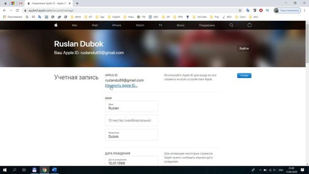Click the ENG language indicator
Screen dimensions: 309x174
(x=281, y=170)
